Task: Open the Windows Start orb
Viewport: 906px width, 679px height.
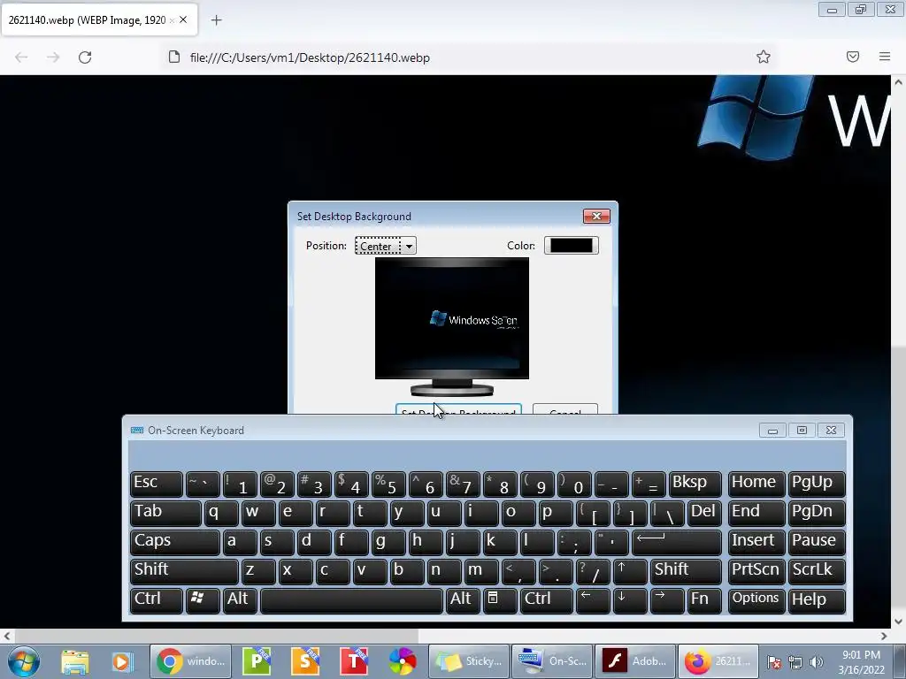Action: [x=24, y=661]
